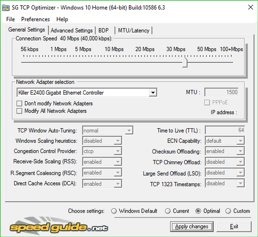This screenshot has height=237, width=258.
Task: Select the Optimal settings radio button
Action: point(198,211)
